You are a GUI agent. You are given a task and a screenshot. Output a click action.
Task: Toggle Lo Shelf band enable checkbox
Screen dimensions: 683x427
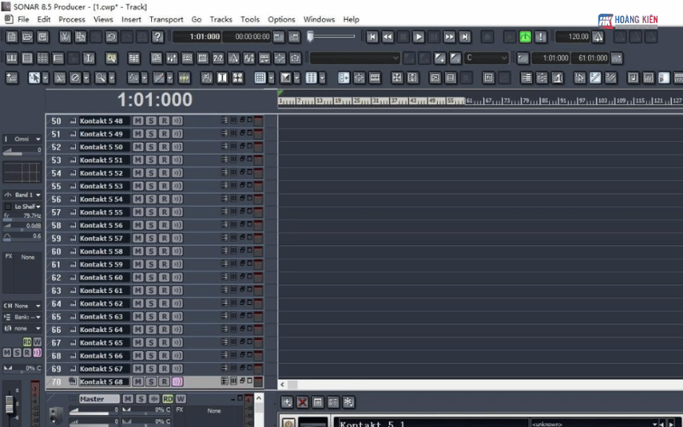coord(8,207)
